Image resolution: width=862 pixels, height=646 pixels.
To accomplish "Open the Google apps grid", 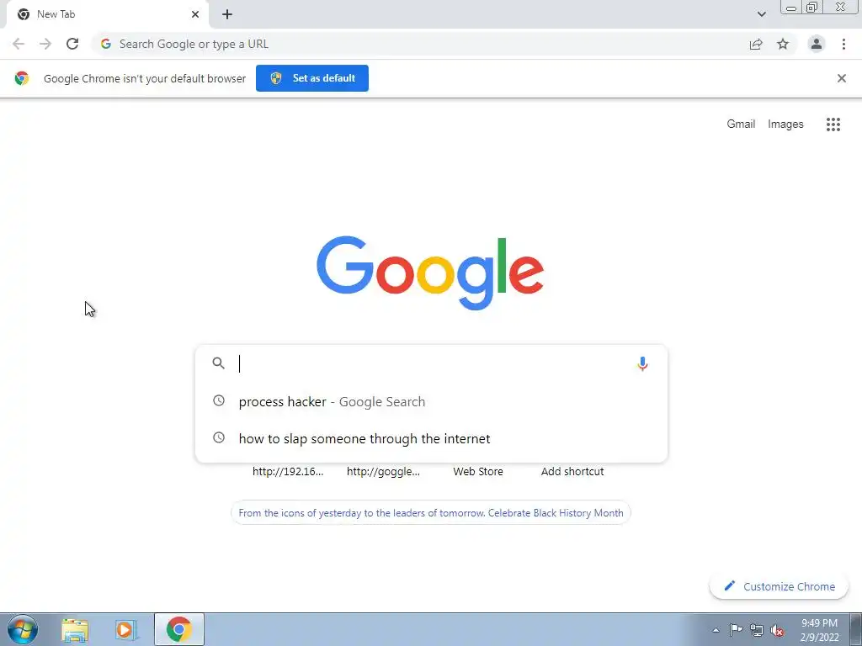I will coord(833,124).
